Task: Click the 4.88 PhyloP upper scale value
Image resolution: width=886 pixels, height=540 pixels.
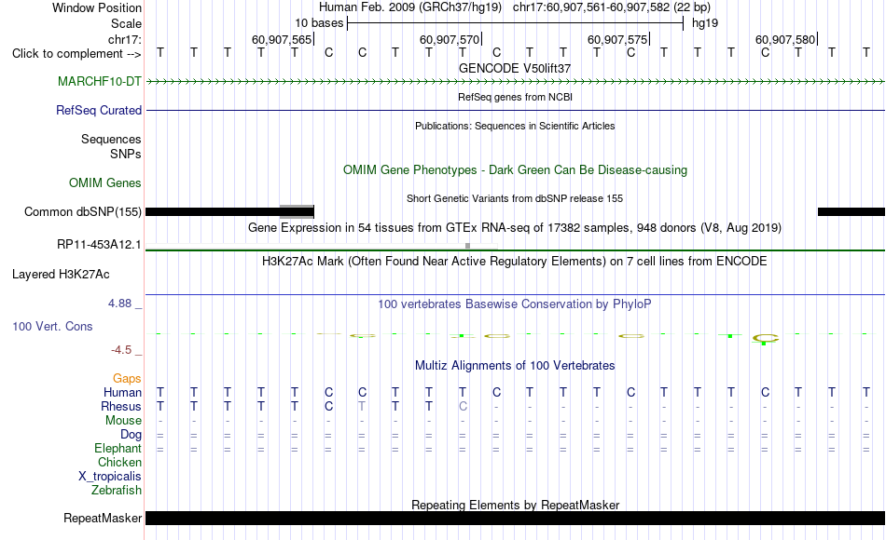Action: pos(119,304)
